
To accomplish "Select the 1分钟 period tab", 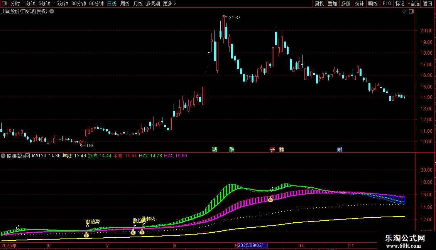I will (29, 3).
